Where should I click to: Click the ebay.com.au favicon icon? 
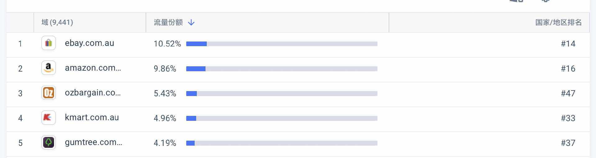[x=48, y=43]
